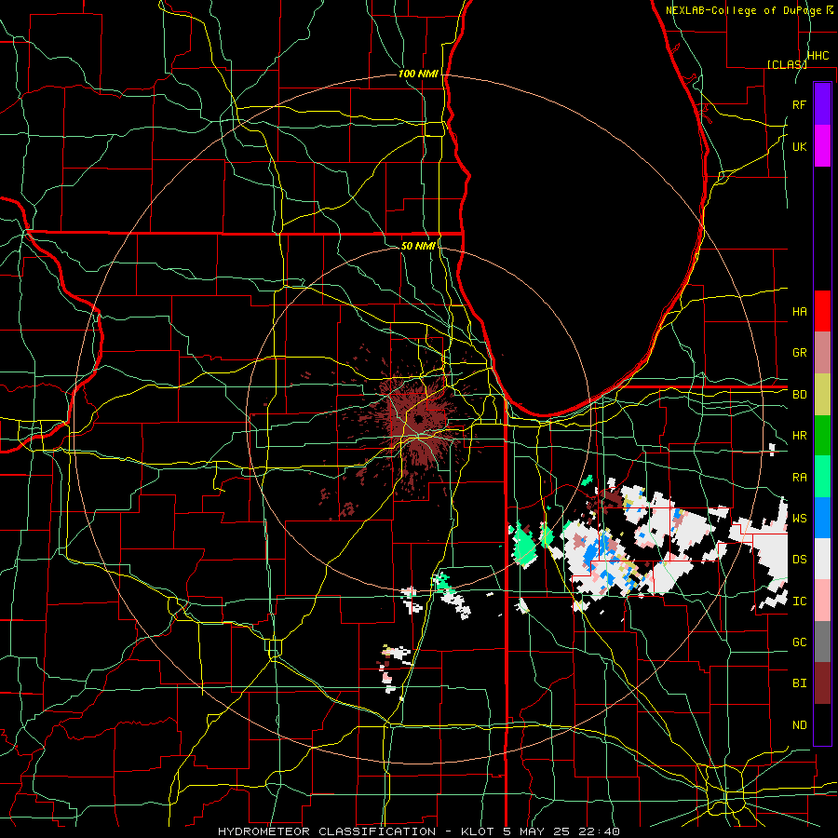
Task: Click the RF legend label
Action: point(799,104)
